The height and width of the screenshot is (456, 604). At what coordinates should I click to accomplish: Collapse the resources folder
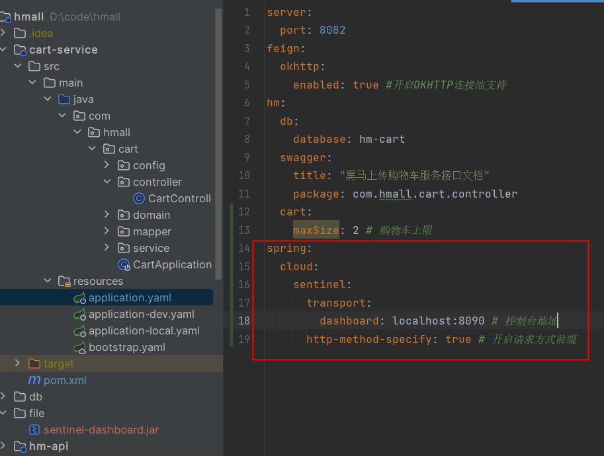point(48,281)
